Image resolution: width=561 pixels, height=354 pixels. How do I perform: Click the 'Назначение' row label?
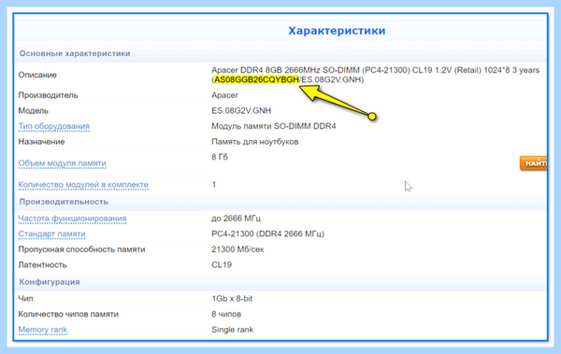click(41, 142)
